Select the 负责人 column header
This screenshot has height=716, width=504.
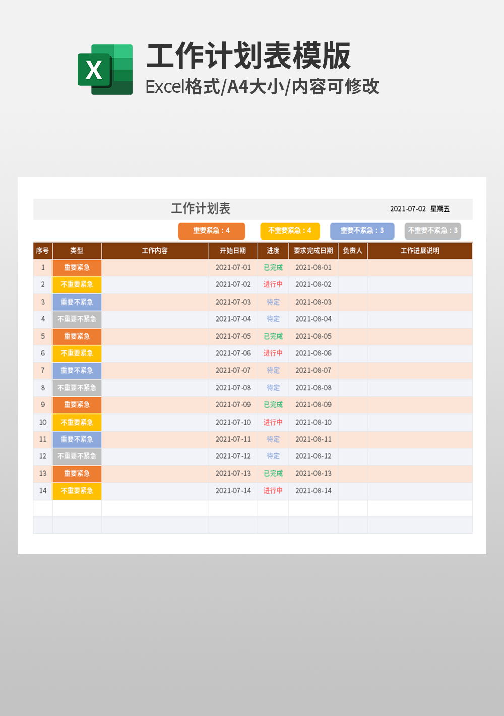tap(353, 251)
